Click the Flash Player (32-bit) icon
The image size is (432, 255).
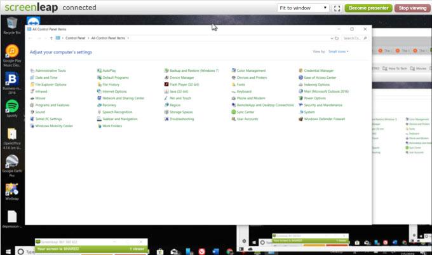(x=166, y=85)
